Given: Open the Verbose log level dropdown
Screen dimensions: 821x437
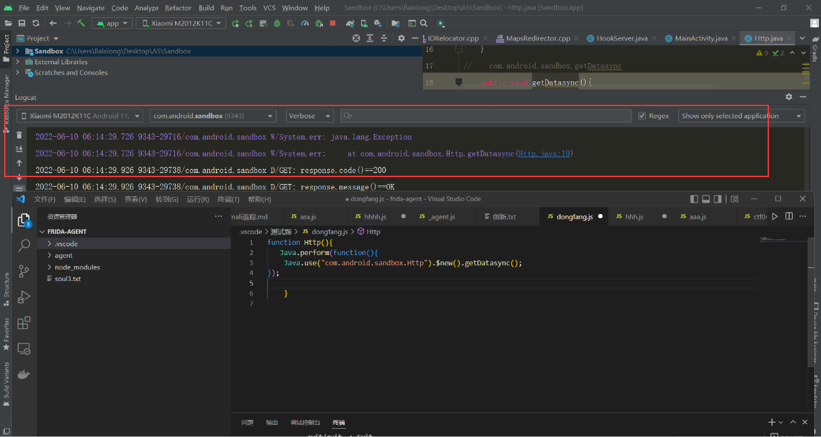Looking at the screenshot, I should click(x=310, y=116).
